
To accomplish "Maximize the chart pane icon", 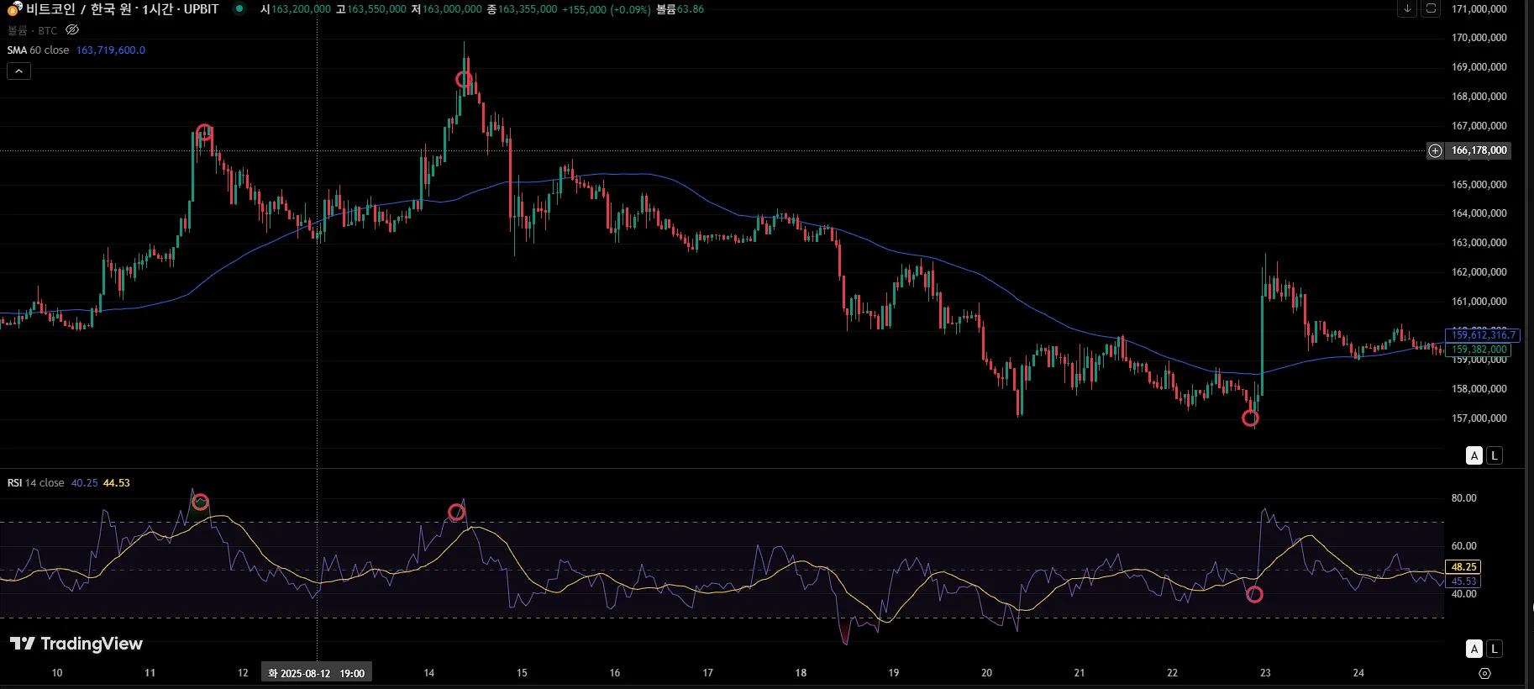I will (1432, 8).
